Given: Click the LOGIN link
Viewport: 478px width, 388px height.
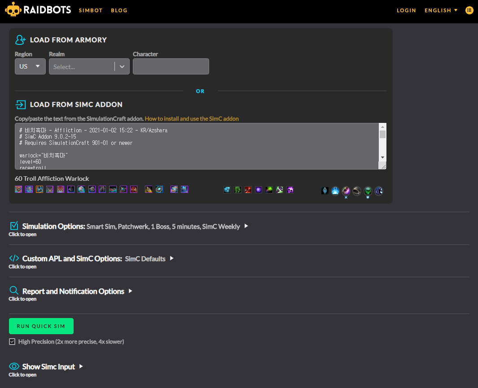Looking at the screenshot, I should point(406,10).
